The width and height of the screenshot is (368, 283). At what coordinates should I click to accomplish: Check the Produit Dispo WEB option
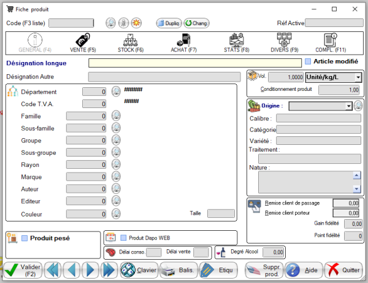tap(123, 238)
